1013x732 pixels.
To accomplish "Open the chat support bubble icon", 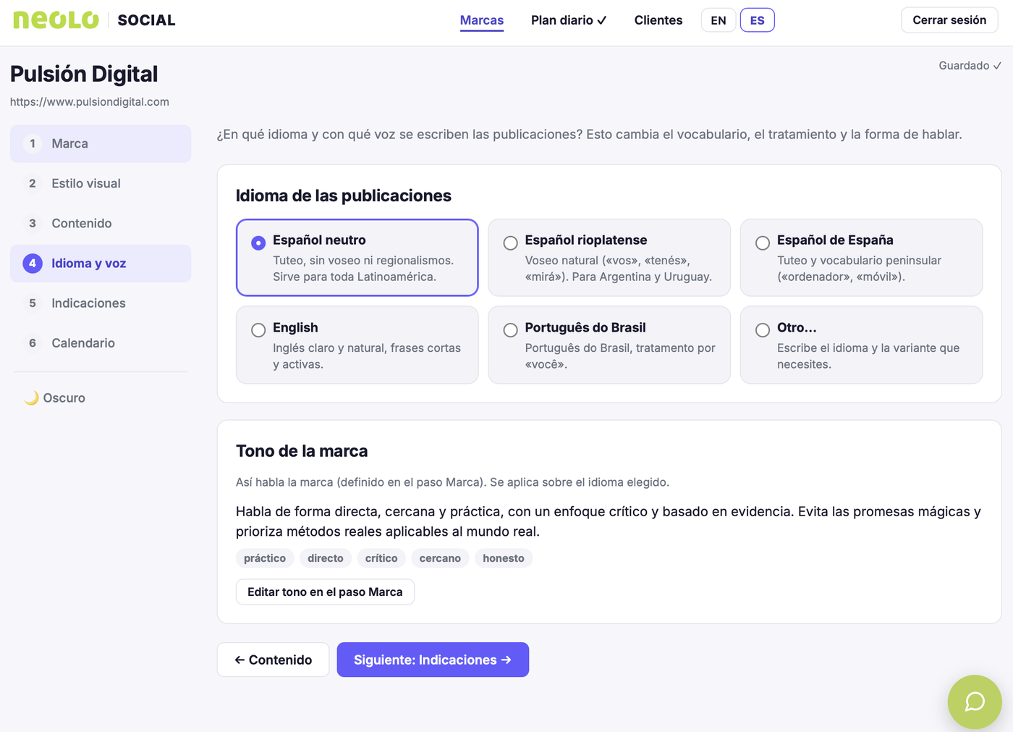I will click(975, 702).
